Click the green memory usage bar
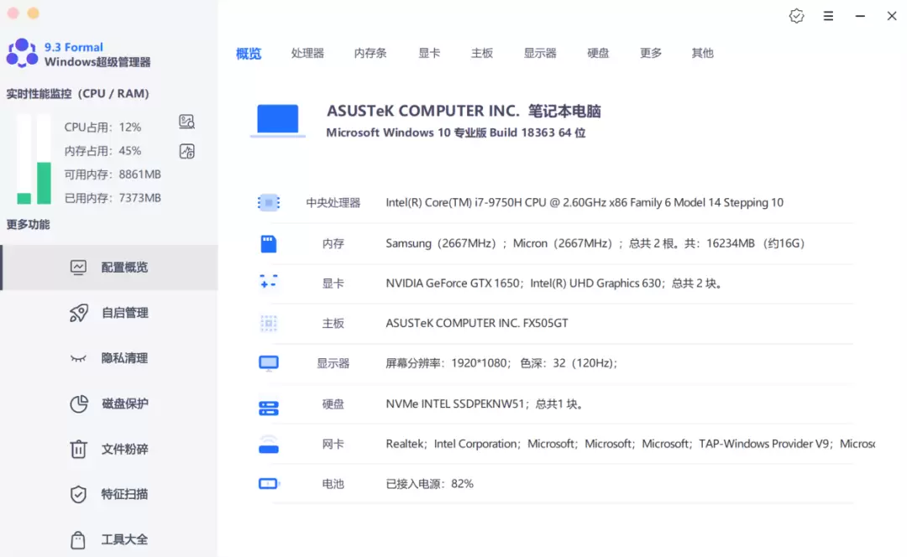 [x=44, y=183]
